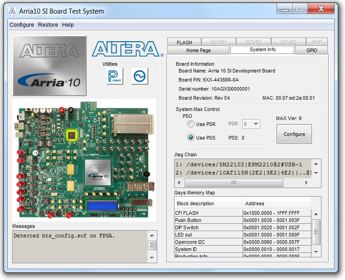Open the PSR value dropdown

[x=251, y=124]
